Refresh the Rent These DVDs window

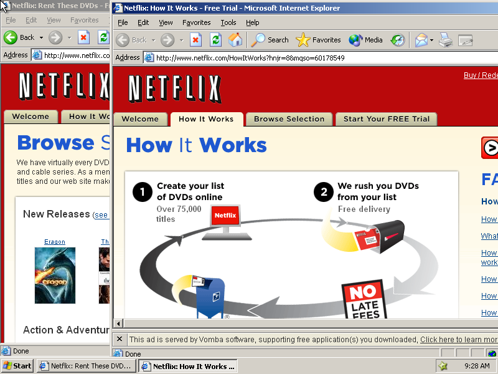tap(103, 37)
